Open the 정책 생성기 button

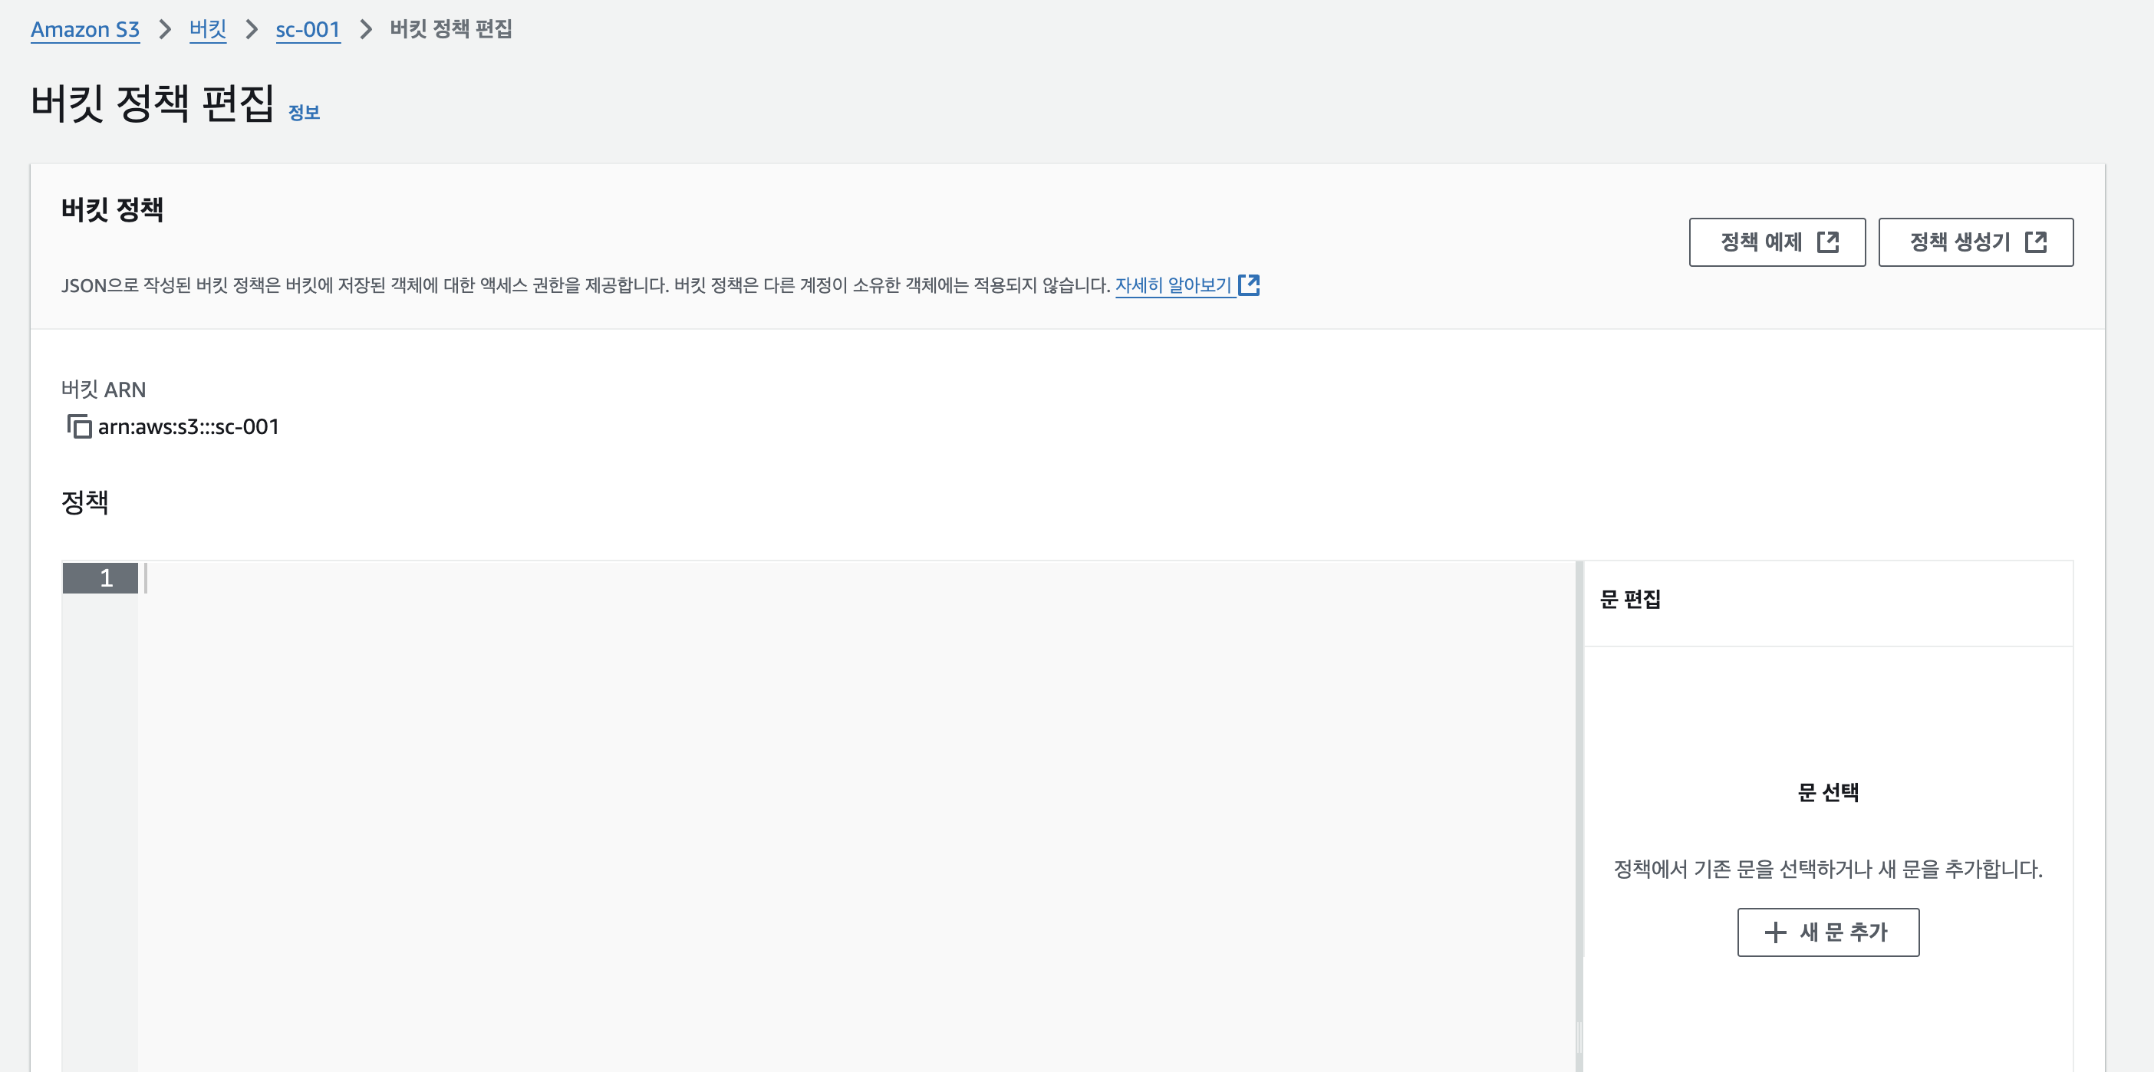tap(1975, 242)
